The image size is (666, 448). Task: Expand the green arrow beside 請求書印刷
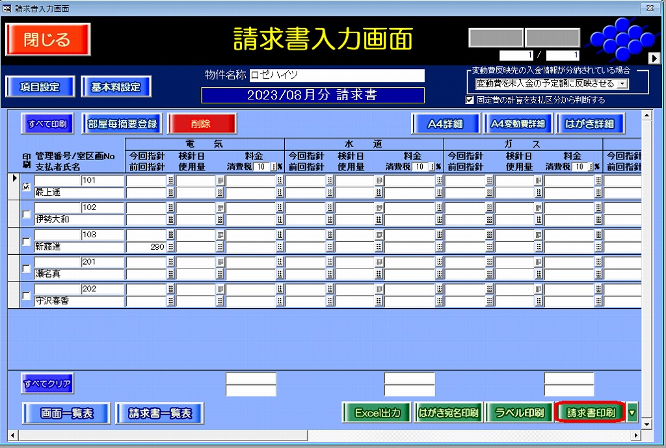pos(632,412)
